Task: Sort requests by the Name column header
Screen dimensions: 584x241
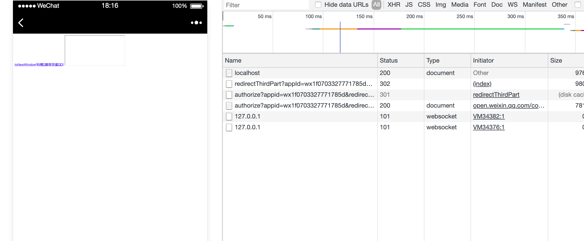Action: pyautogui.click(x=300, y=61)
